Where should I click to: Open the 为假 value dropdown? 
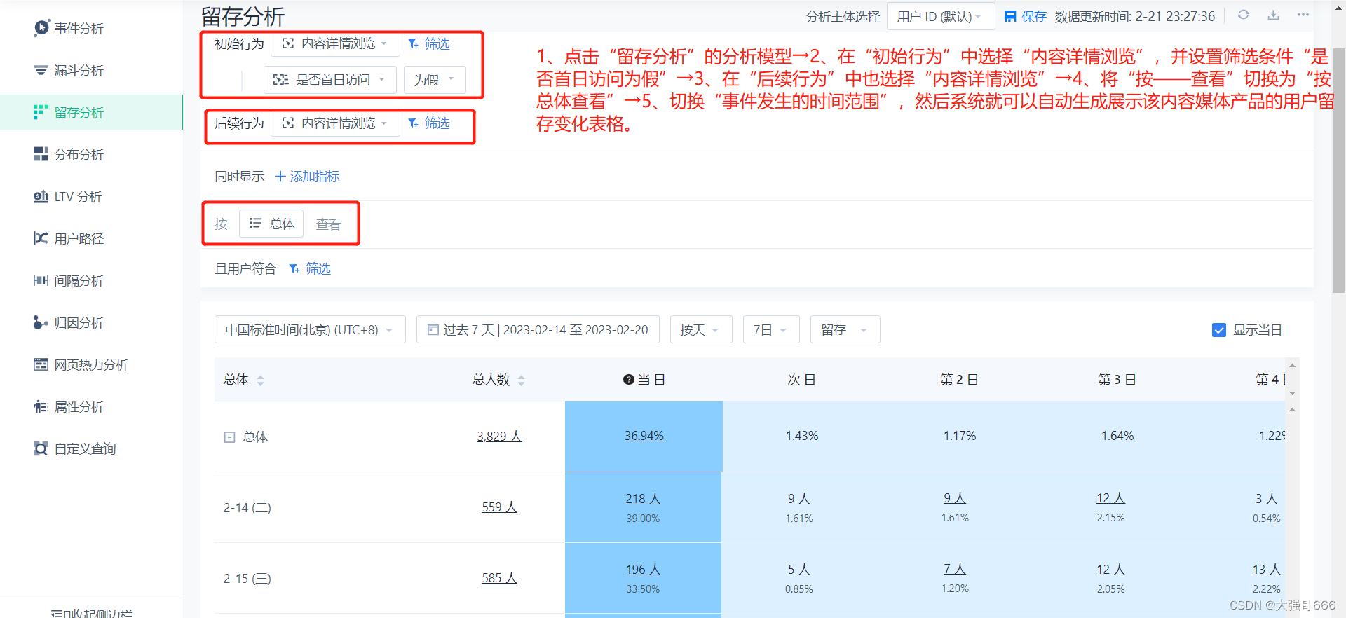[x=435, y=80]
